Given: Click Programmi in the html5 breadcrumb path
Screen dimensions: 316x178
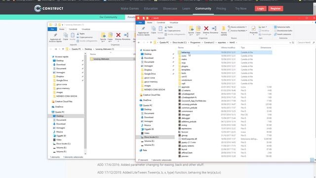Looking at the screenshot, I should pyautogui.click(x=196, y=43).
